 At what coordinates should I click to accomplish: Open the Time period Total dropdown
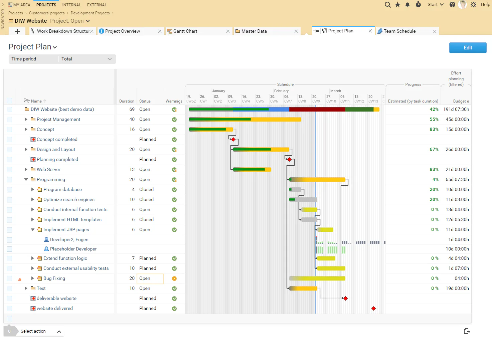(87, 59)
